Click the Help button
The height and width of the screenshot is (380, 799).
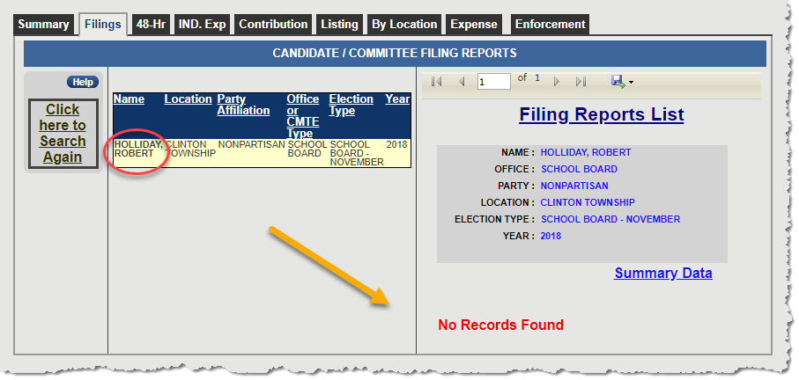(x=83, y=82)
